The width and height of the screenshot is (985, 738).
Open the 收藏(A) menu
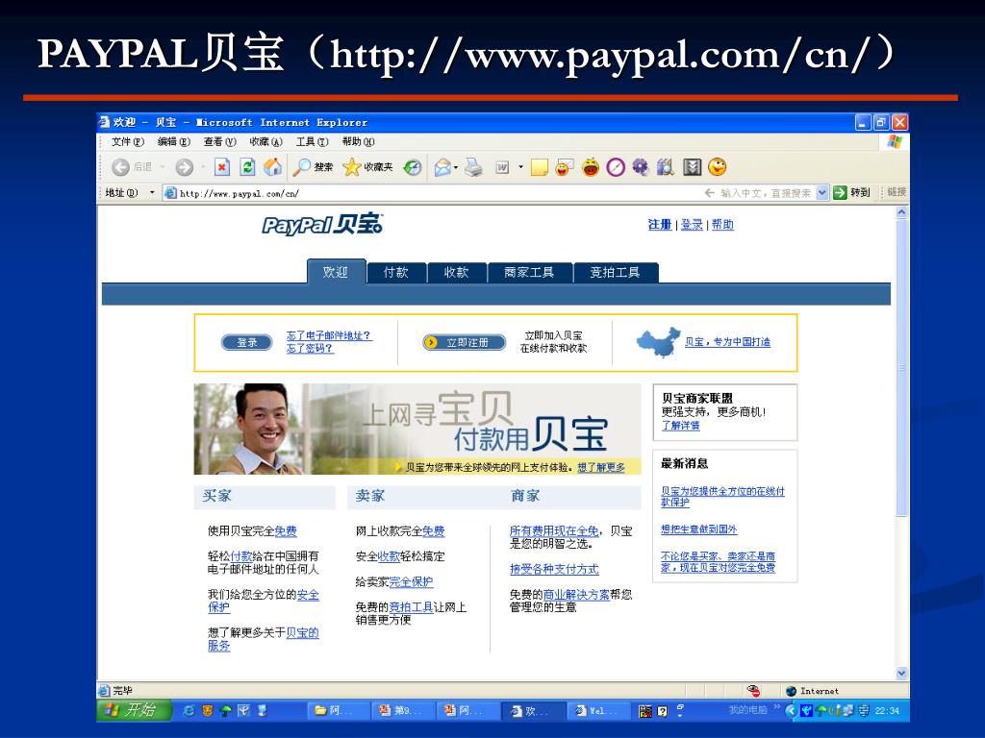(x=265, y=142)
